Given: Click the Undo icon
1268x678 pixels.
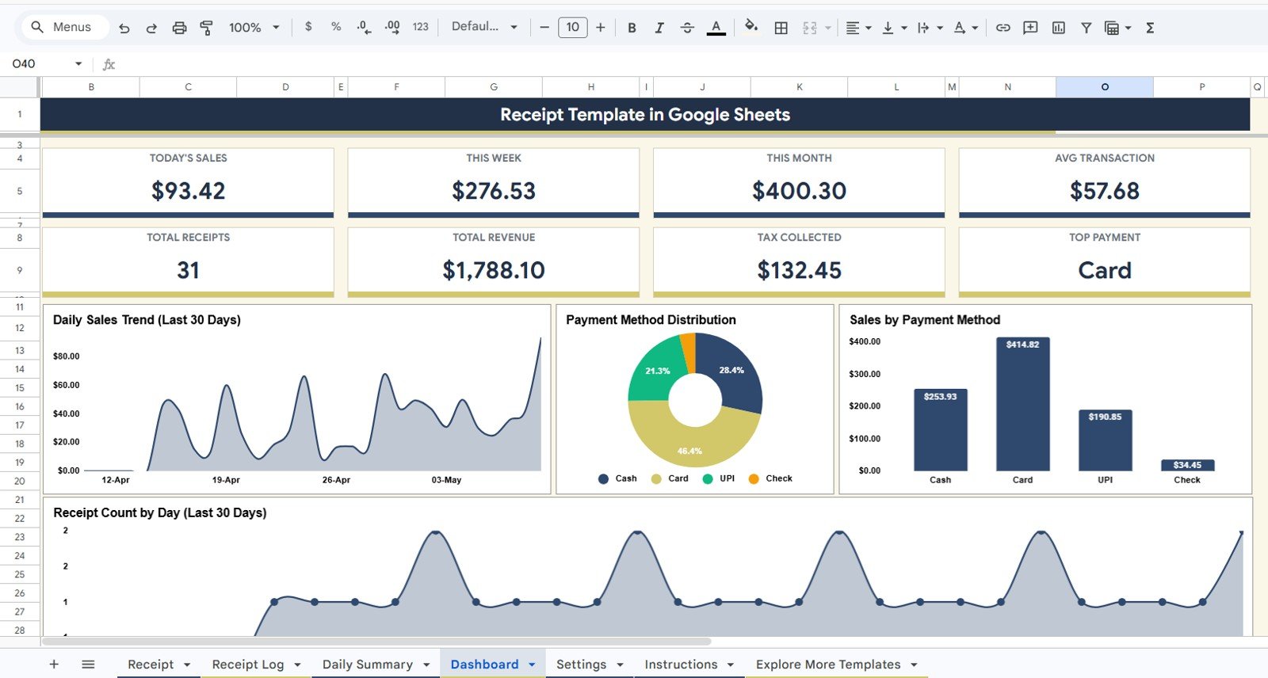Looking at the screenshot, I should pyautogui.click(x=124, y=28).
